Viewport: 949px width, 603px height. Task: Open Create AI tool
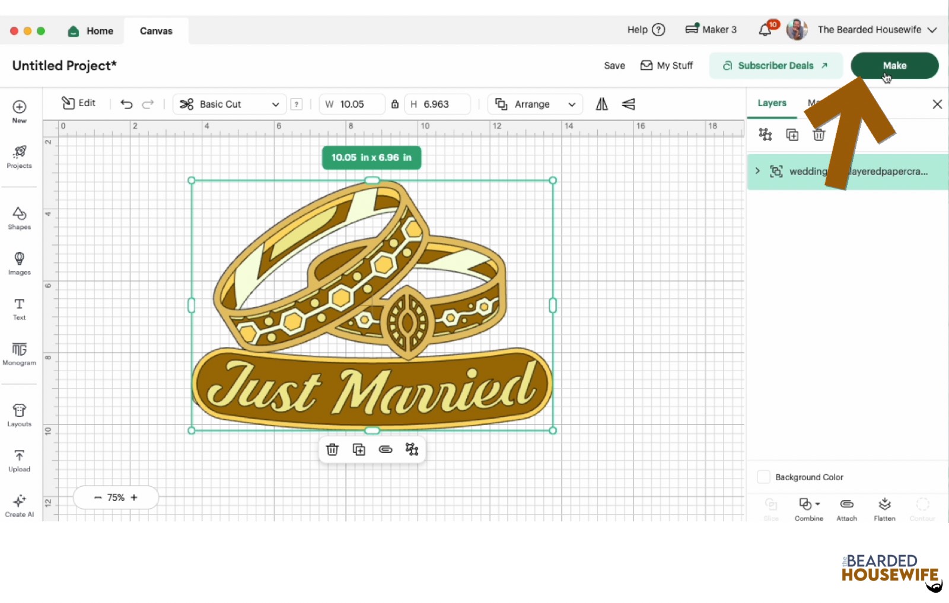click(x=19, y=505)
